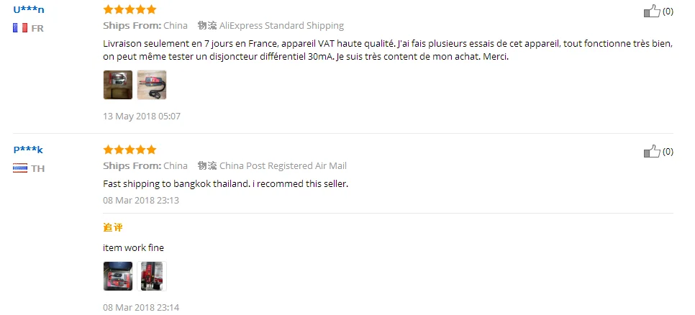Click the orange 追评 follow-up review label
This screenshot has height=315, width=695.
(112, 228)
